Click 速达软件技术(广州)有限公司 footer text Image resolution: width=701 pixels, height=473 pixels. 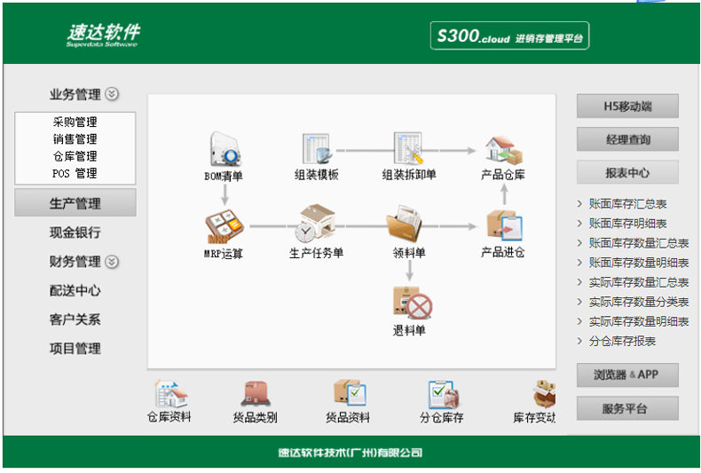[x=350, y=453]
